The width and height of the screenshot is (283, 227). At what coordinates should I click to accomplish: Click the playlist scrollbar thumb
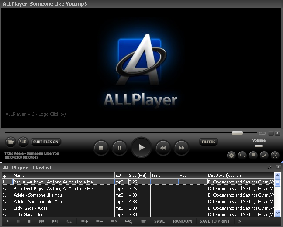pyautogui.click(x=277, y=183)
